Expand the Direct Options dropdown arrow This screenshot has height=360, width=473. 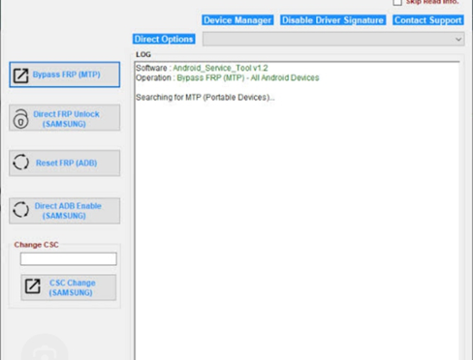click(x=458, y=40)
